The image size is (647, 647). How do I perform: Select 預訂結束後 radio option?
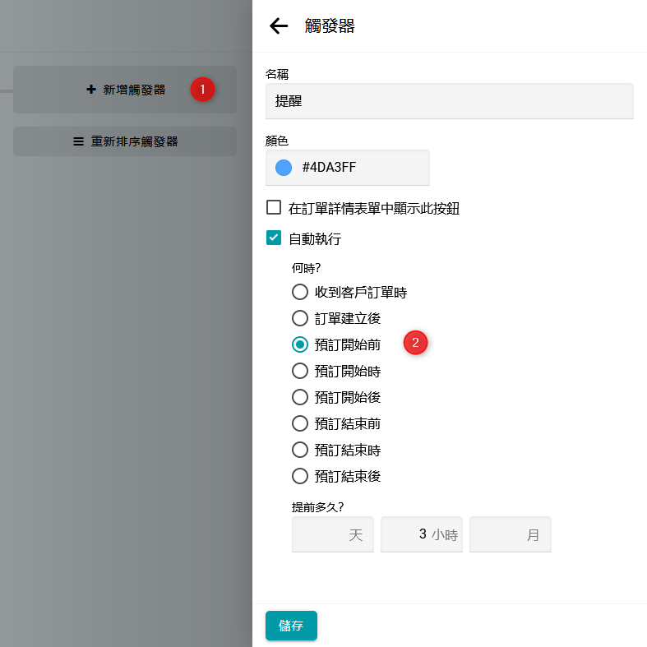[x=300, y=476]
